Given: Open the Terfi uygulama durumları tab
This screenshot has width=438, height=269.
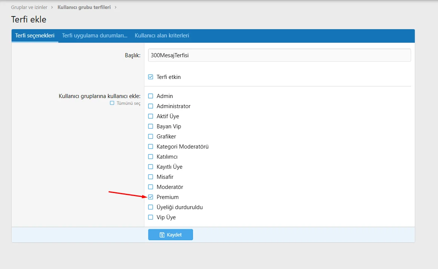Looking at the screenshot, I should 95,36.
